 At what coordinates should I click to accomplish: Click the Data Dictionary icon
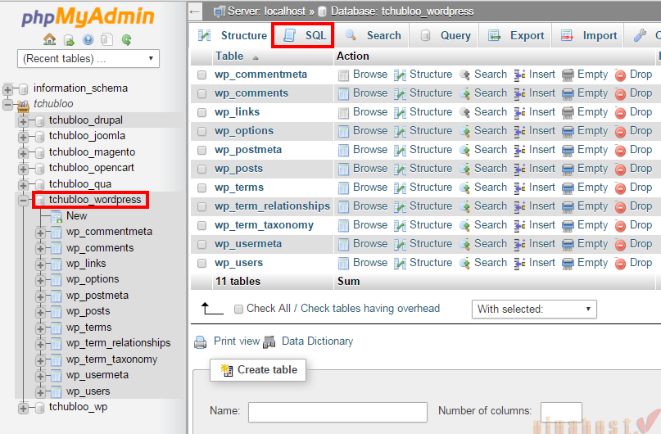(x=269, y=341)
